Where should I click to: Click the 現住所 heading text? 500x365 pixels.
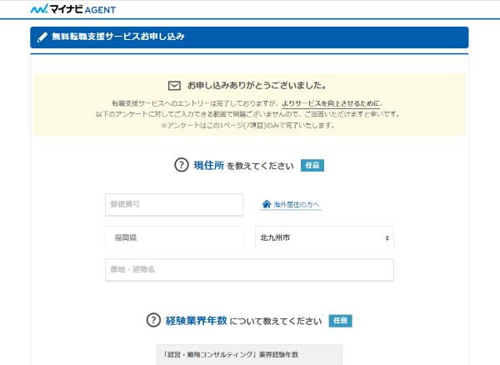209,166
